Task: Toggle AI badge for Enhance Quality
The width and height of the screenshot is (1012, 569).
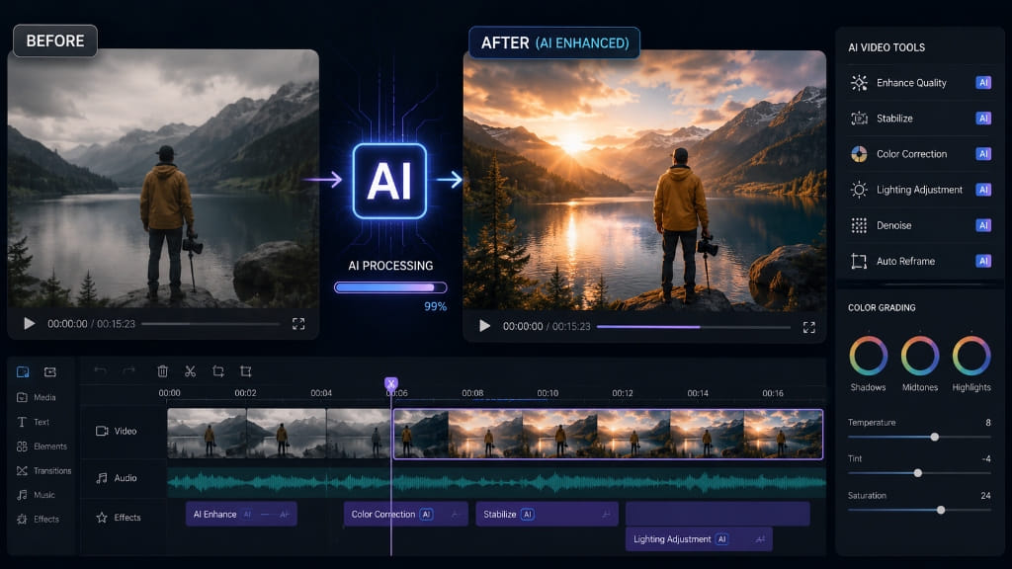Action: coord(983,83)
